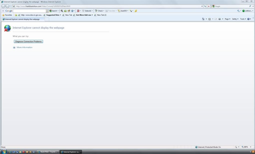The width and height of the screenshot is (255, 154).
Task: Select the 'Internet Explorer cannot display' tab
Action: tap(22, 19)
